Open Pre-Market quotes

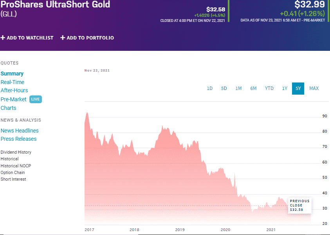(13, 99)
